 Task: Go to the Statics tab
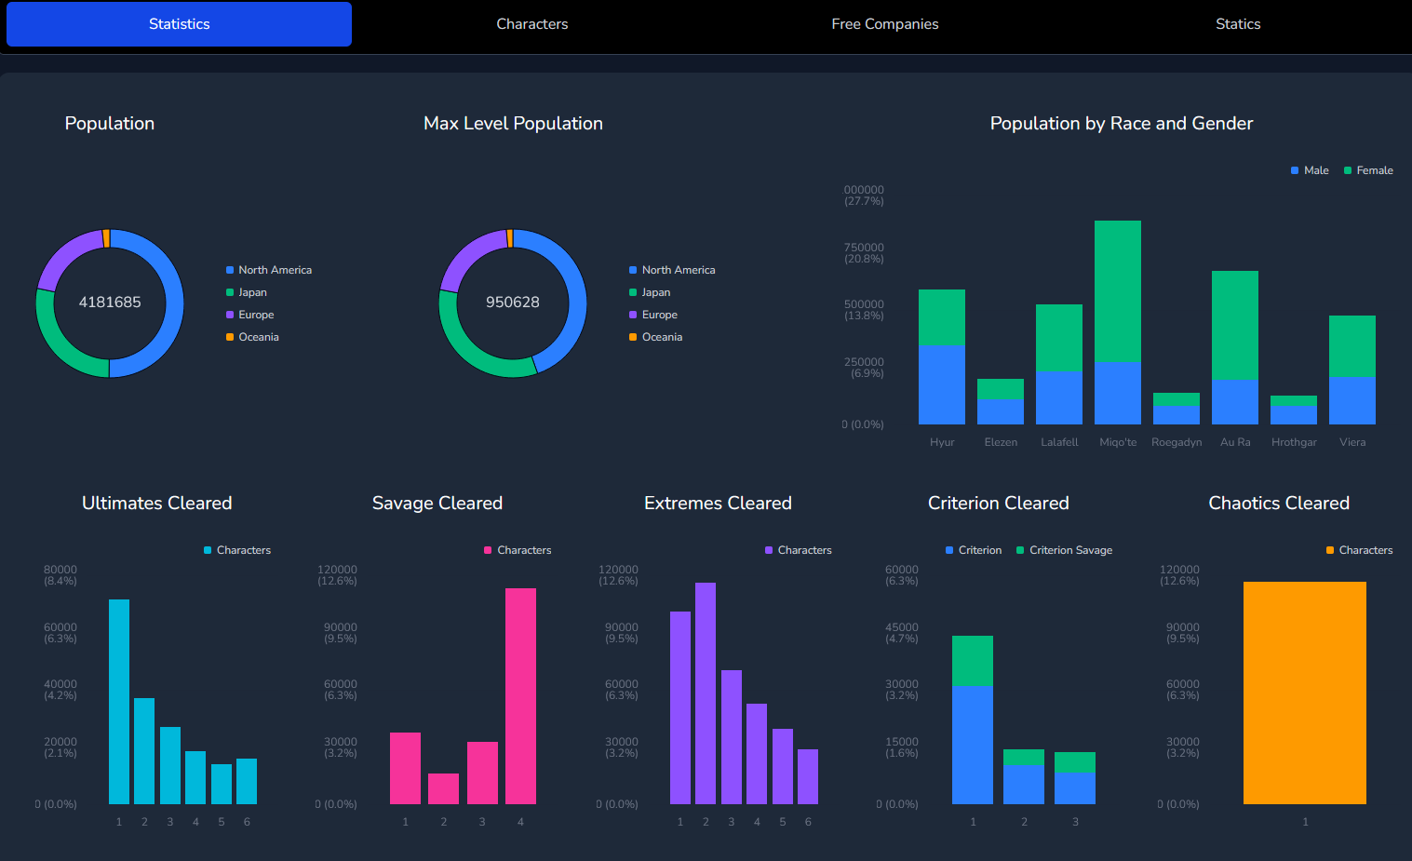point(1238,24)
